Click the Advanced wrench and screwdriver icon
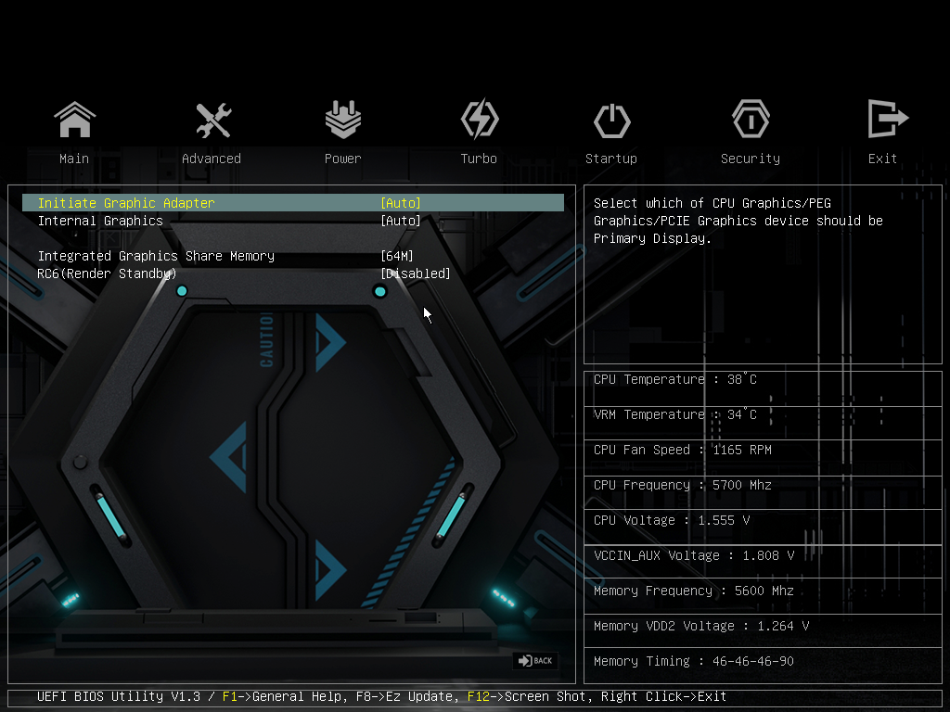 [x=213, y=120]
